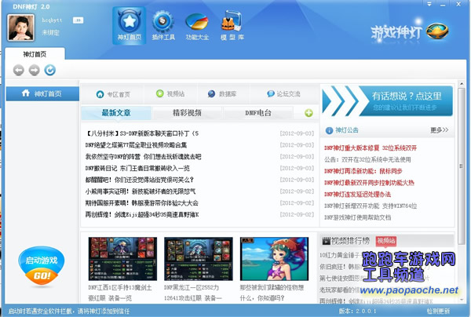Click the 更多>> link in 神灯公告

pos(439,130)
